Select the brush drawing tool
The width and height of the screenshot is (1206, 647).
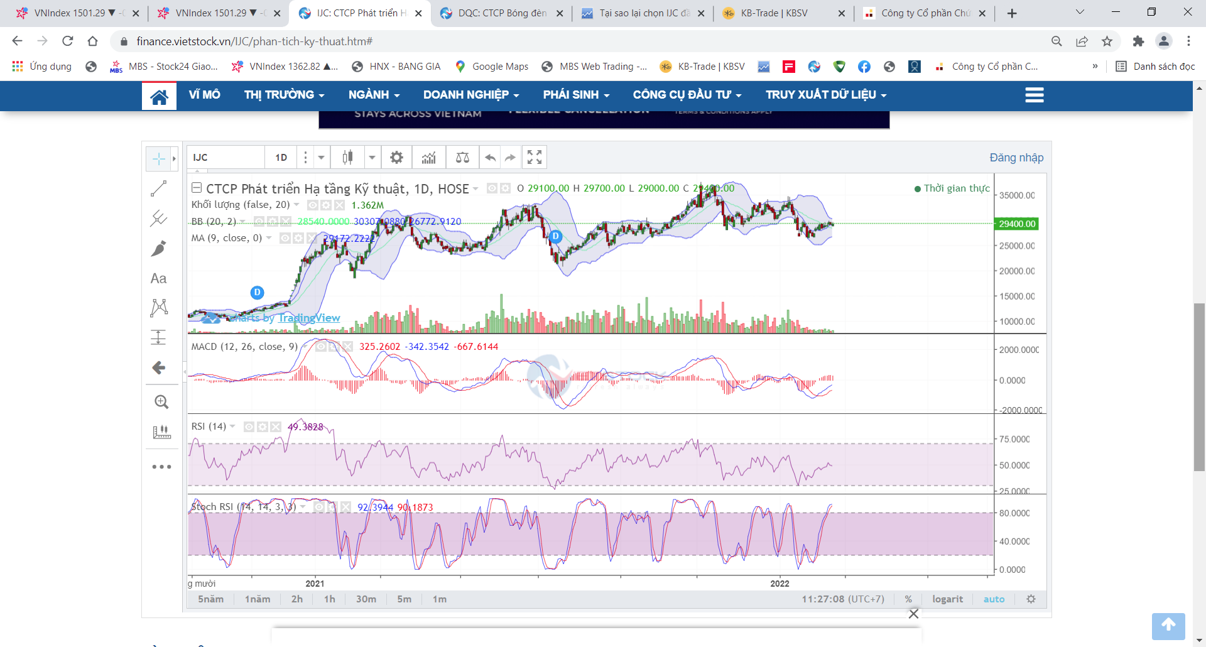coord(158,249)
